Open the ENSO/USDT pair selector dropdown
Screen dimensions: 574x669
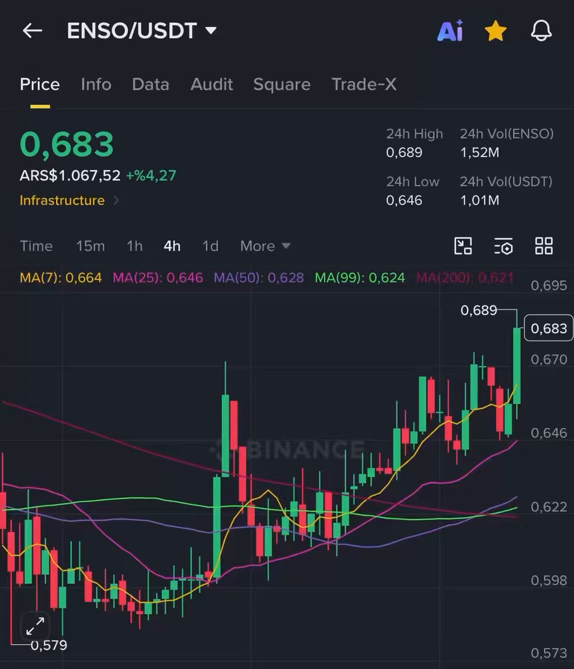pyautogui.click(x=142, y=31)
